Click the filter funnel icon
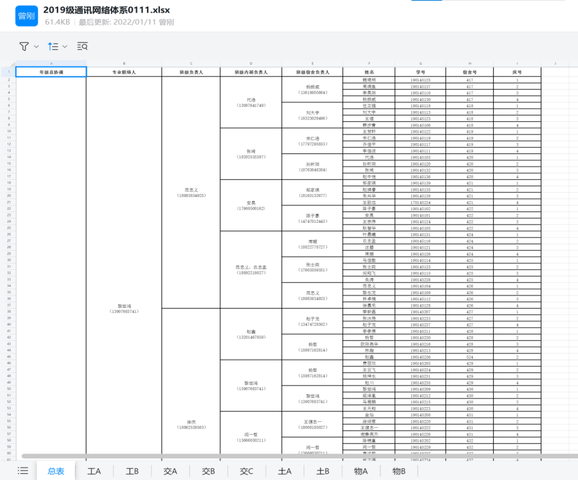This screenshot has width=578, height=480. pos(24,46)
